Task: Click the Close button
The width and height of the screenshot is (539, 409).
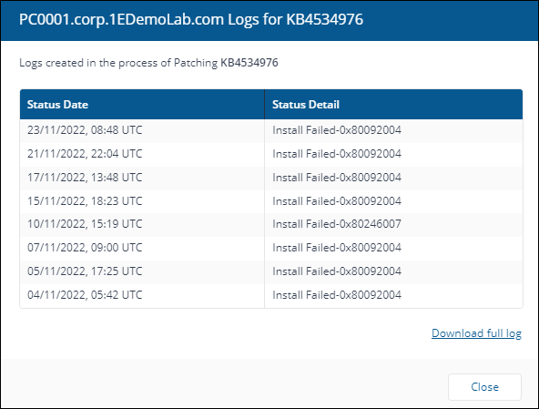Action: point(484,387)
